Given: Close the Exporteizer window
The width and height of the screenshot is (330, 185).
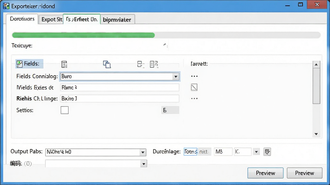Looking at the screenshot, I should click(x=317, y=4).
